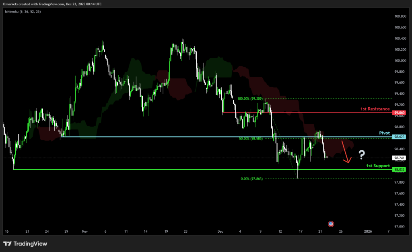Image resolution: width=412 pixels, height=252 pixels.
Task: Select the red 99.060 price tag
Action: tap(400, 113)
